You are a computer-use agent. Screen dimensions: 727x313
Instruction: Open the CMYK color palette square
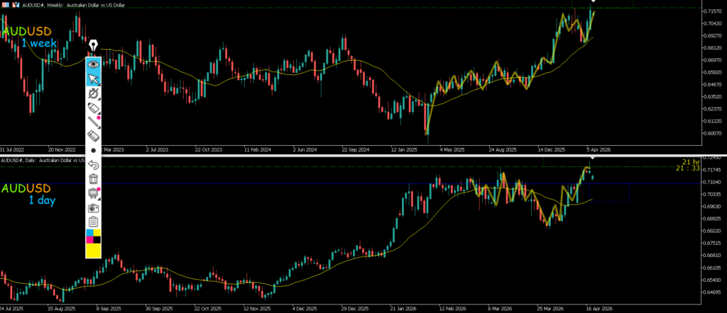tap(93, 236)
